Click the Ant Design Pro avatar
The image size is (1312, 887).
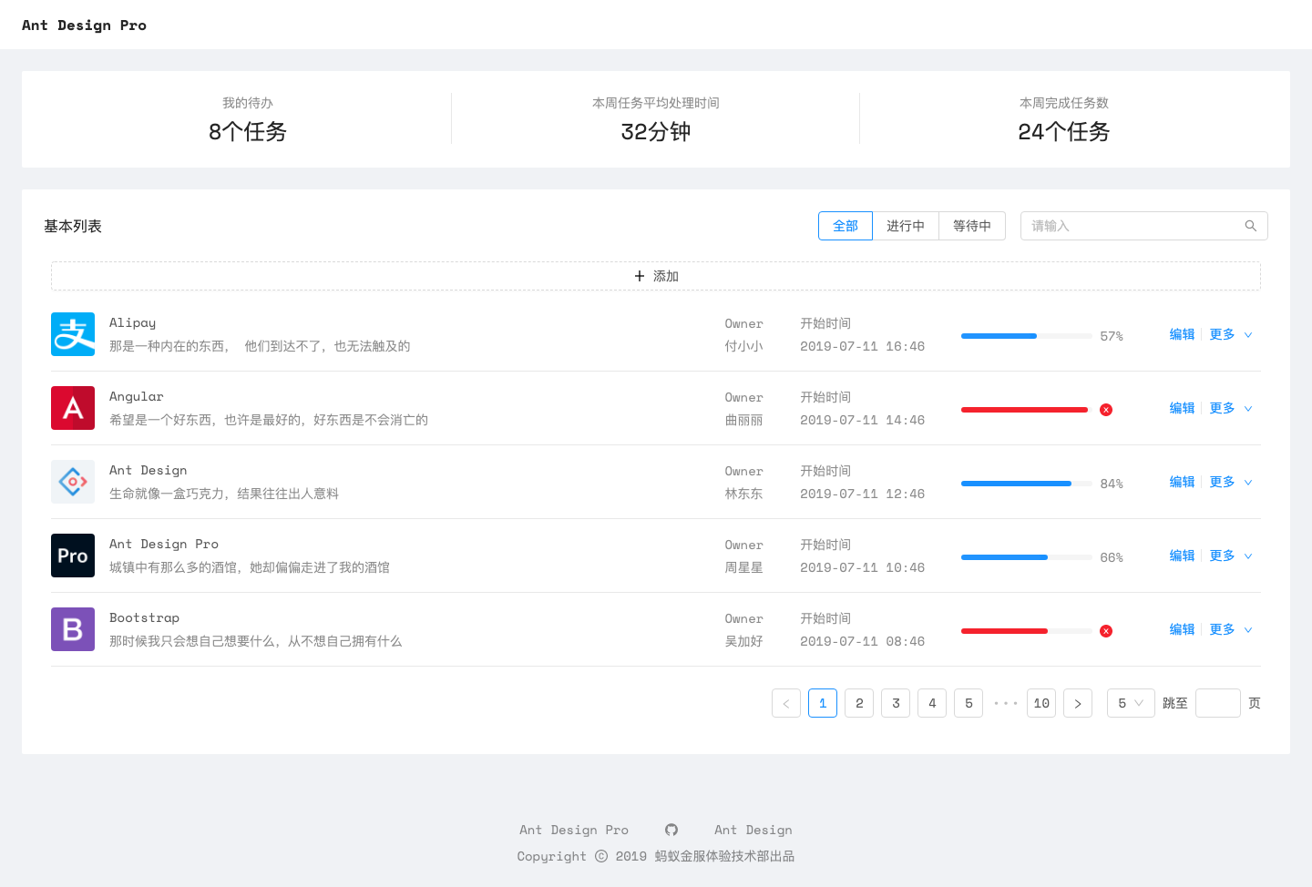pyautogui.click(x=73, y=556)
